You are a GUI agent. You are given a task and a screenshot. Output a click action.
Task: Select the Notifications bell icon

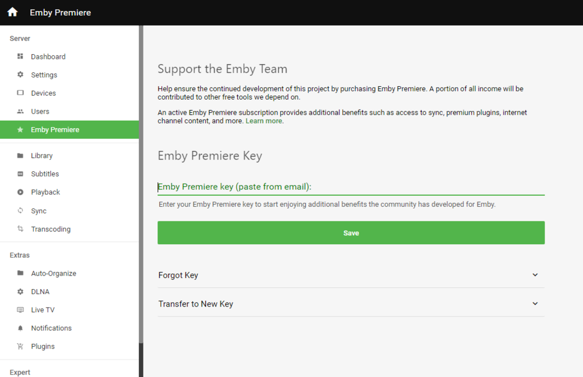coord(21,327)
